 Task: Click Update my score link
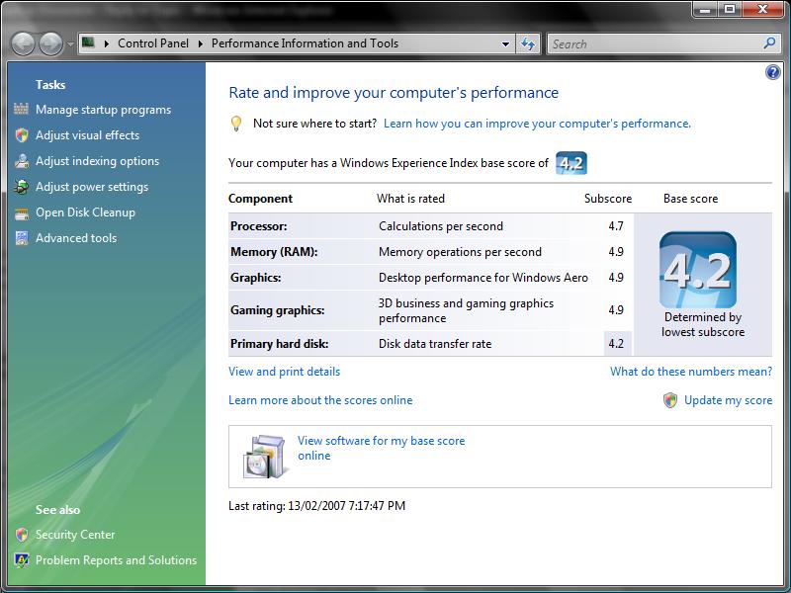728,400
